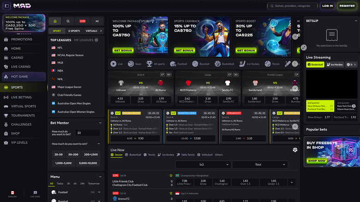Select Basketball in Live Now tabs

133,155
